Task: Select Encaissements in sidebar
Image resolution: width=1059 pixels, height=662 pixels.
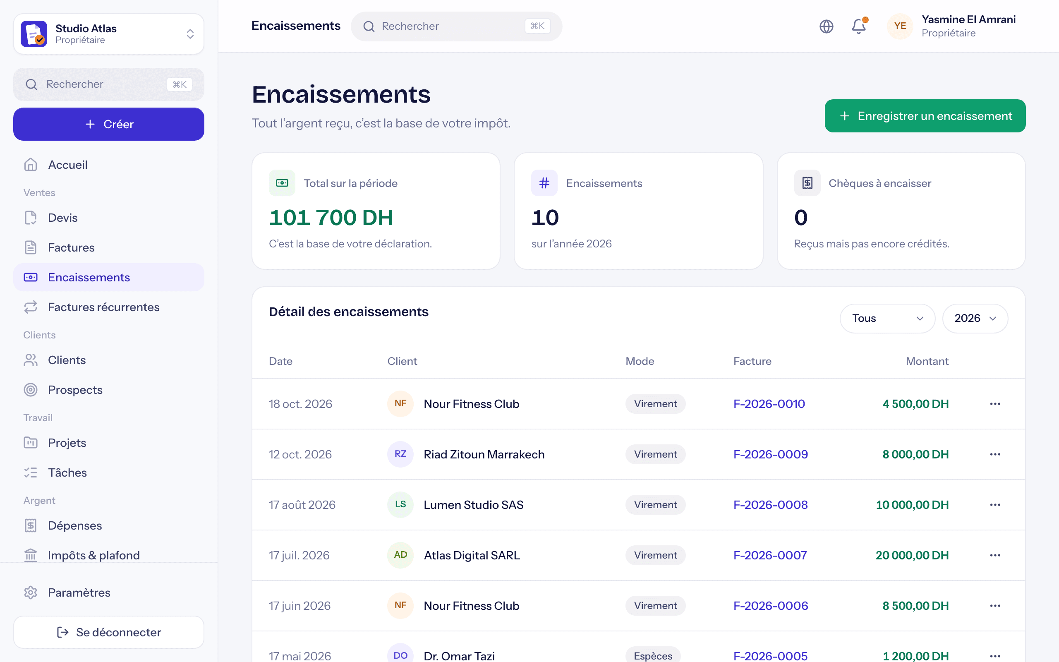Action: pos(108,277)
